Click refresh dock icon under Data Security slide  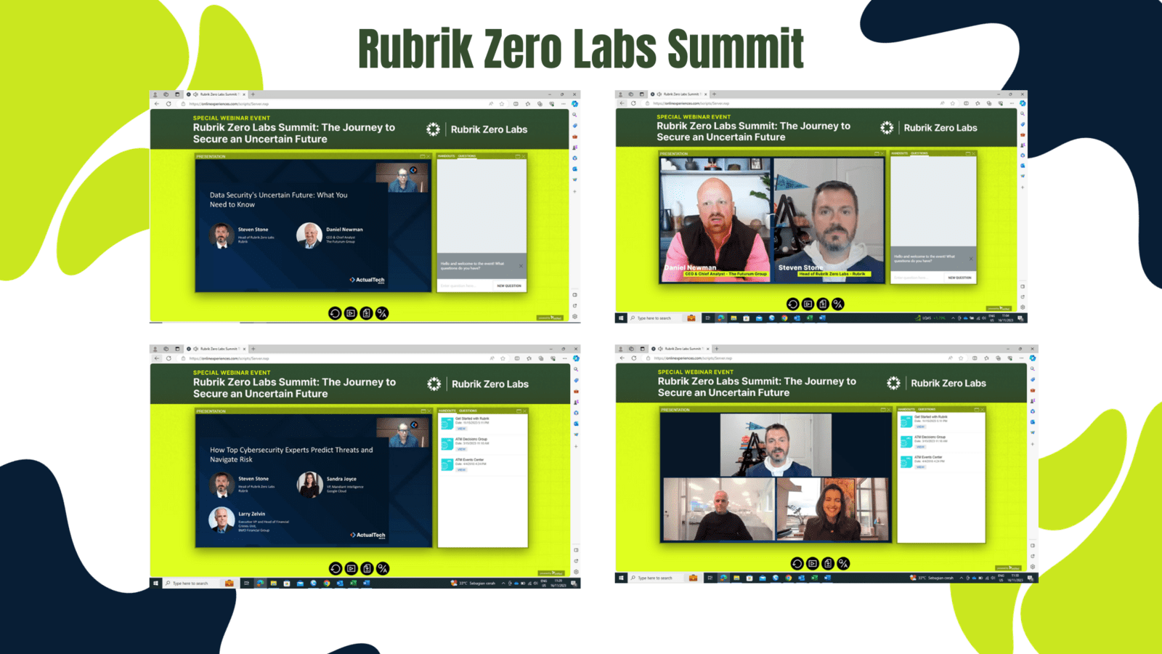(335, 313)
